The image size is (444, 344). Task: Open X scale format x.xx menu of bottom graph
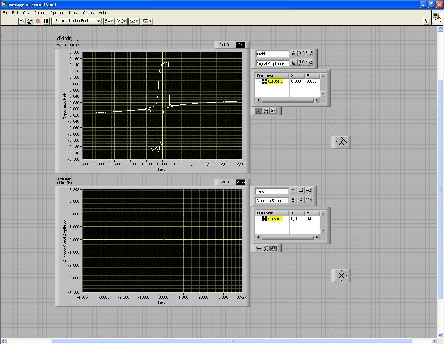(308, 191)
